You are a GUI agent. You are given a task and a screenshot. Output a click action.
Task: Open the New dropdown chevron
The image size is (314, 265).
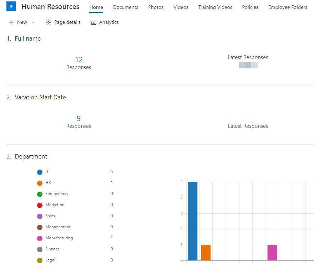point(32,22)
